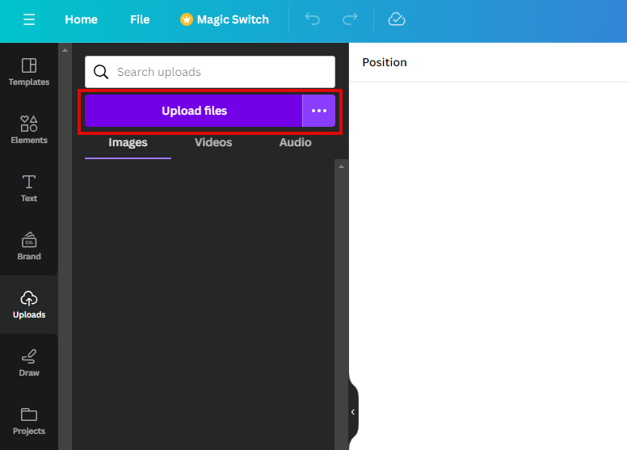The width and height of the screenshot is (627, 450).
Task: Switch to the Videos tab
Action: (213, 143)
